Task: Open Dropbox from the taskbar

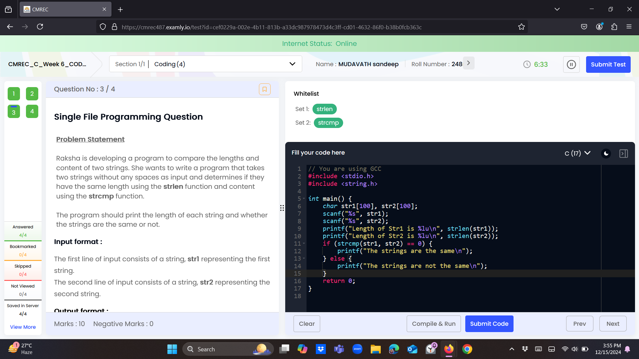Action: coord(321,349)
